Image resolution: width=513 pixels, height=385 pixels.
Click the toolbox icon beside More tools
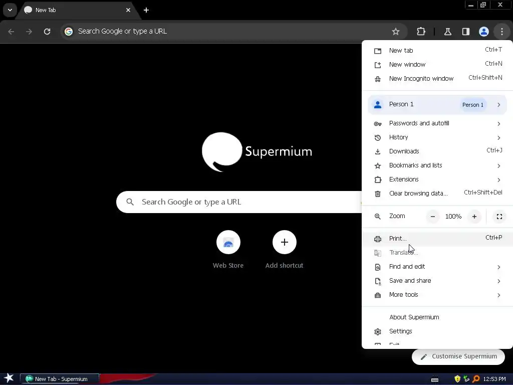click(378, 295)
